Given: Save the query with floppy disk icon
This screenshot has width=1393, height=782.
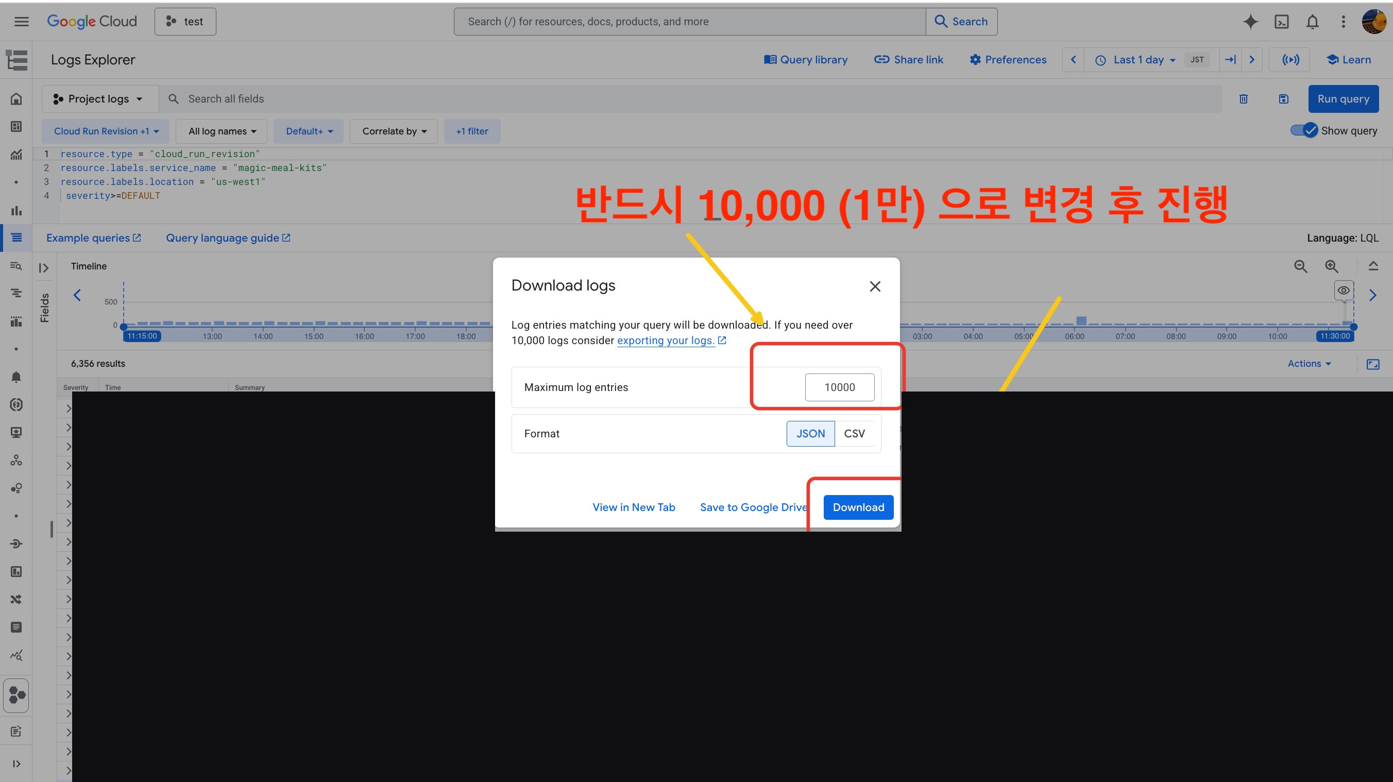Looking at the screenshot, I should click(1283, 99).
